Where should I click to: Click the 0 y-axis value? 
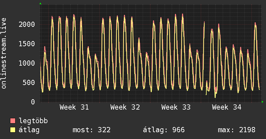(x=33, y=102)
